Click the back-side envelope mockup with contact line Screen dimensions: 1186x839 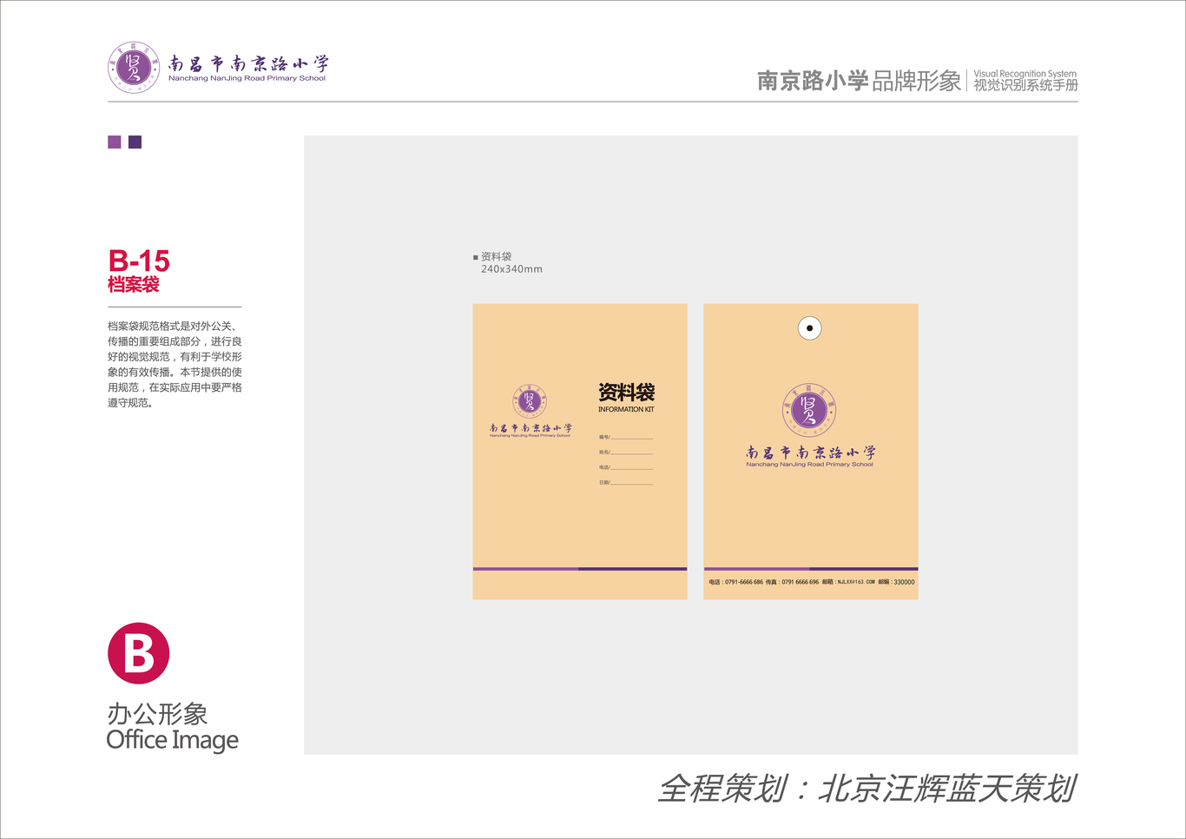click(x=811, y=452)
